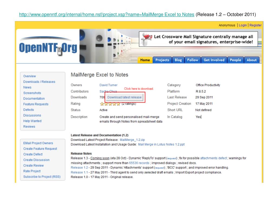Click the 29 Sep 2011 last release date
The height and width of the screenshot is (208, 277).
click(x=204, y=97)
